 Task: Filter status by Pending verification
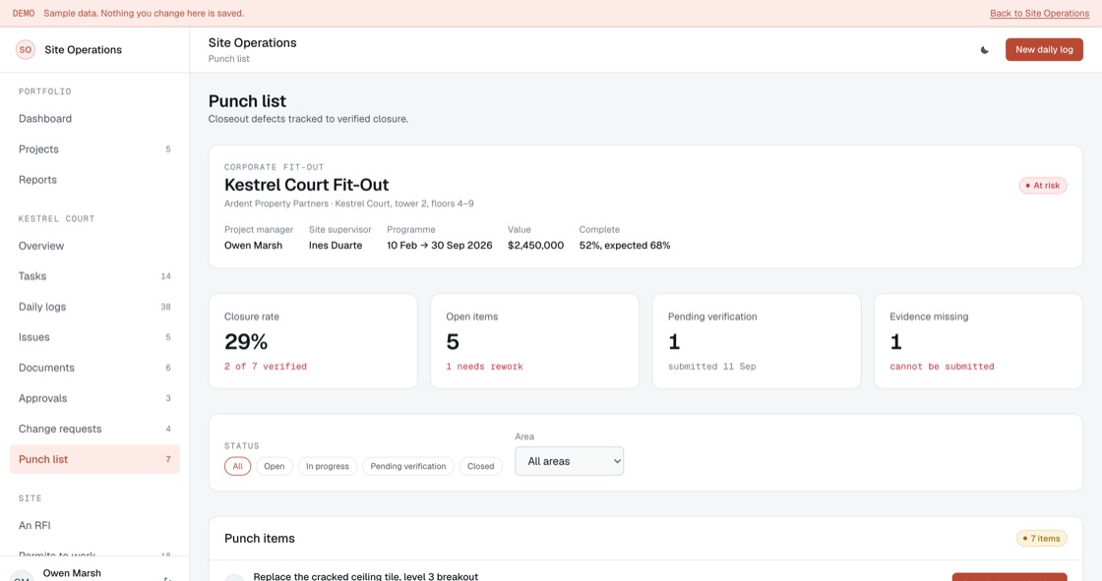(407, 467)
